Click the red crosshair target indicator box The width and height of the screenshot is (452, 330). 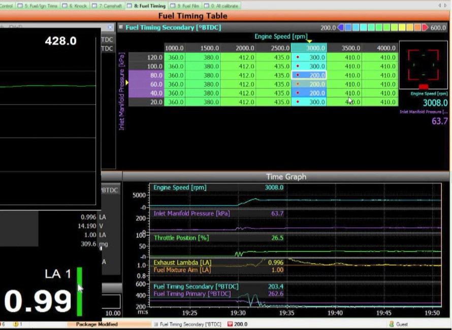tap(423, 65)
